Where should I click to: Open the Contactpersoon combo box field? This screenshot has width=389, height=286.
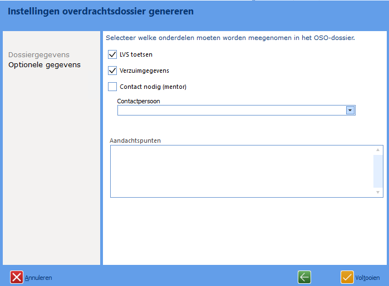click(x=231, y=111)
